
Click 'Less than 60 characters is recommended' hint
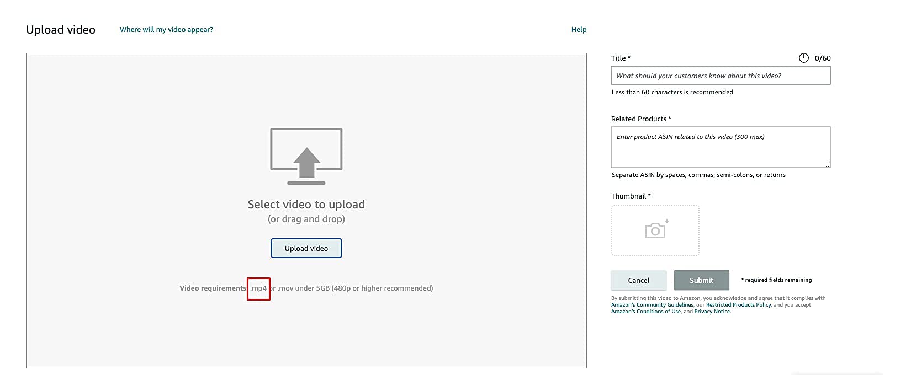[672, 93]
